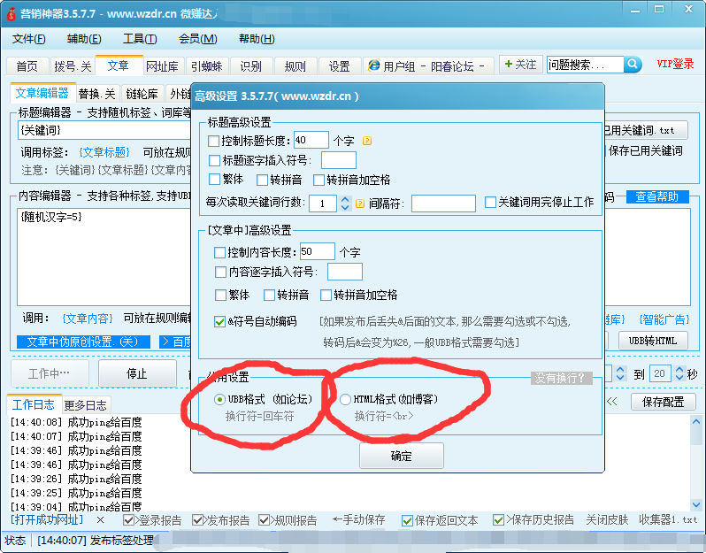Toggle title character-by-character symbol insertion checkbox

214,160
